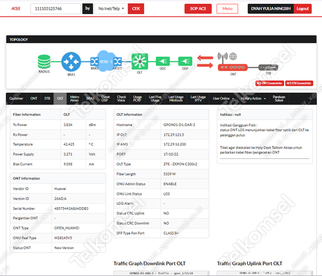322x276 pixels.
Task: Click the Version ID value 26AD.A
Action: click(x=61, y=199)
